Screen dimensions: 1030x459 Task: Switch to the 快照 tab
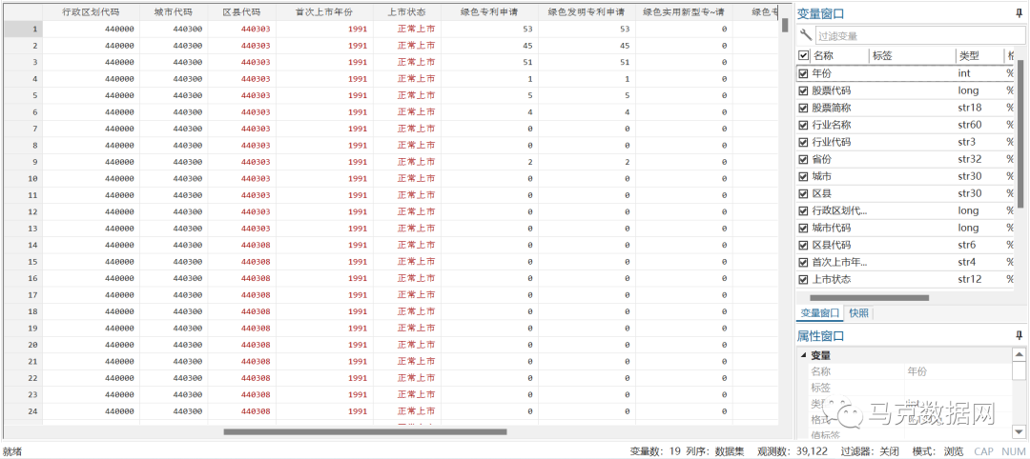pyautogui.click(x=858, y=313)
